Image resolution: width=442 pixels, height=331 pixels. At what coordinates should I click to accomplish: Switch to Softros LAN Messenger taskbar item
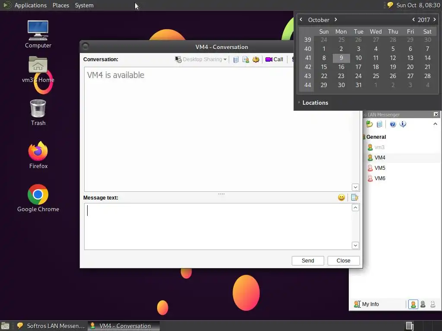[51, 326]
